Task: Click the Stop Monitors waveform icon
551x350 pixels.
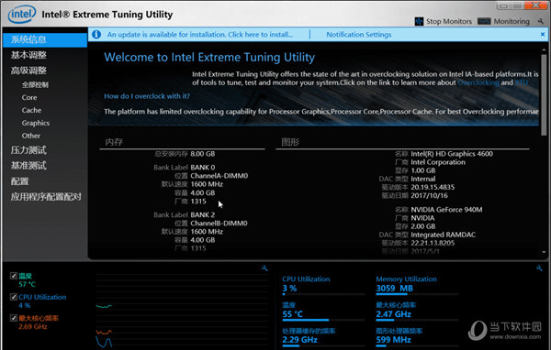Action: click(419, 21)
